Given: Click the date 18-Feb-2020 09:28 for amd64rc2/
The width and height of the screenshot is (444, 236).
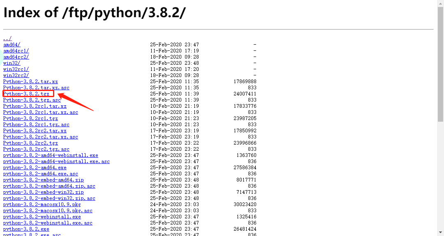Looking at the screenshot, I should [x=174, y=57].
